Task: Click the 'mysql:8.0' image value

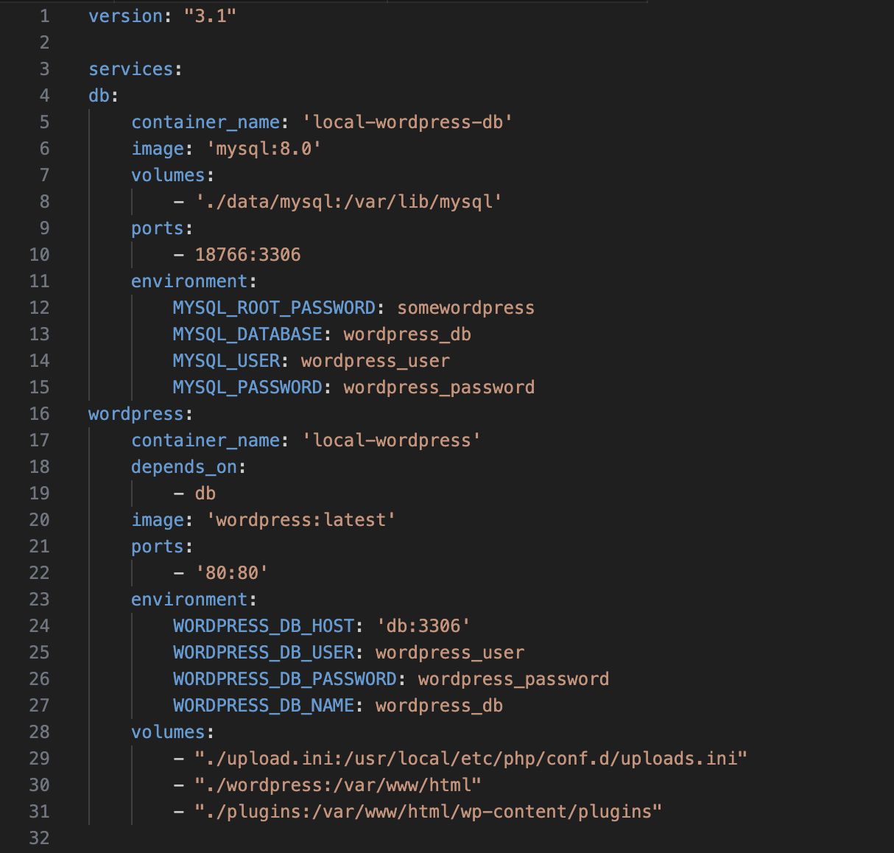Action: pos(264,149)
